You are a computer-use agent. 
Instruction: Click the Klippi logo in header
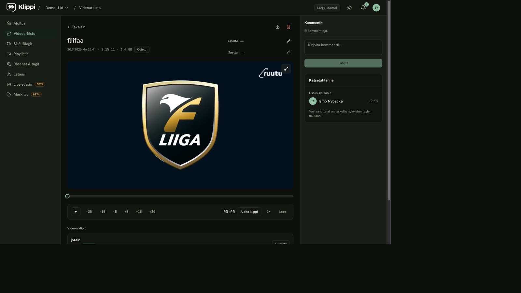21,7
